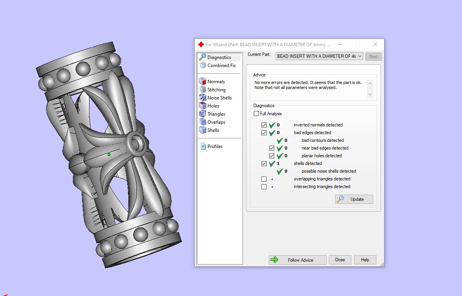Click the green point on the 3D model
Viewport: 462px width, 296px height.
[x=109, y=154]
